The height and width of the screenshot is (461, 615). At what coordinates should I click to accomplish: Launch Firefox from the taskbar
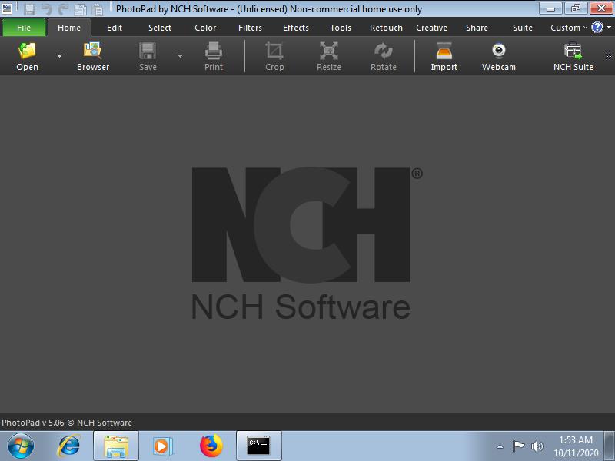(x=211, y=446)
